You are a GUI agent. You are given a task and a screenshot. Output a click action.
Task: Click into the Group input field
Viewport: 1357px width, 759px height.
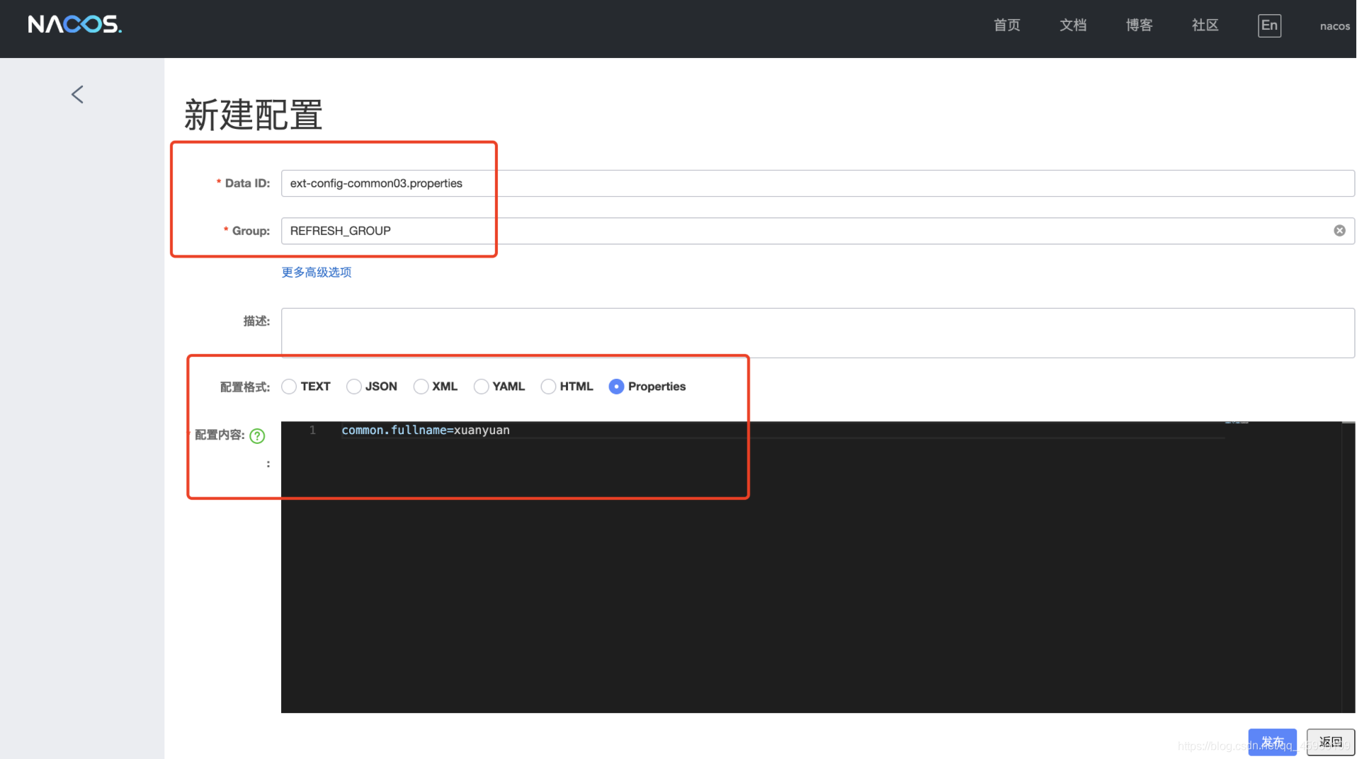coord(817,231)
